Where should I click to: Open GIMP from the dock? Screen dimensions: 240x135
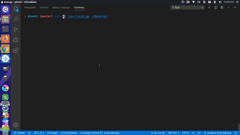[5, 68]
